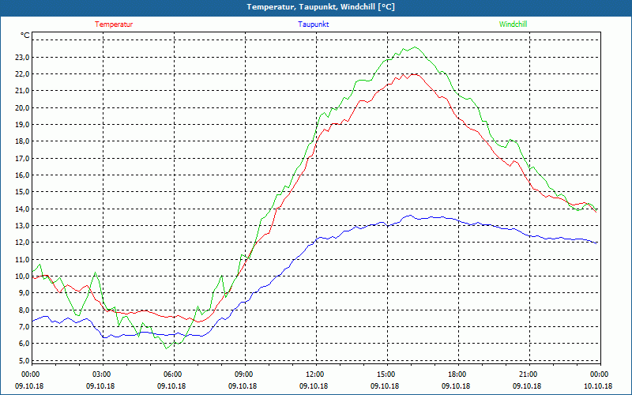Select the 03:00 time axis label
The image size is (632, 395).
pos(101,374)
